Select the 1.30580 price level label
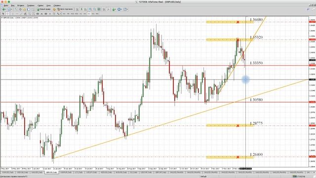The height and width of the screenshot is (178, 316). tap(256, 100)
